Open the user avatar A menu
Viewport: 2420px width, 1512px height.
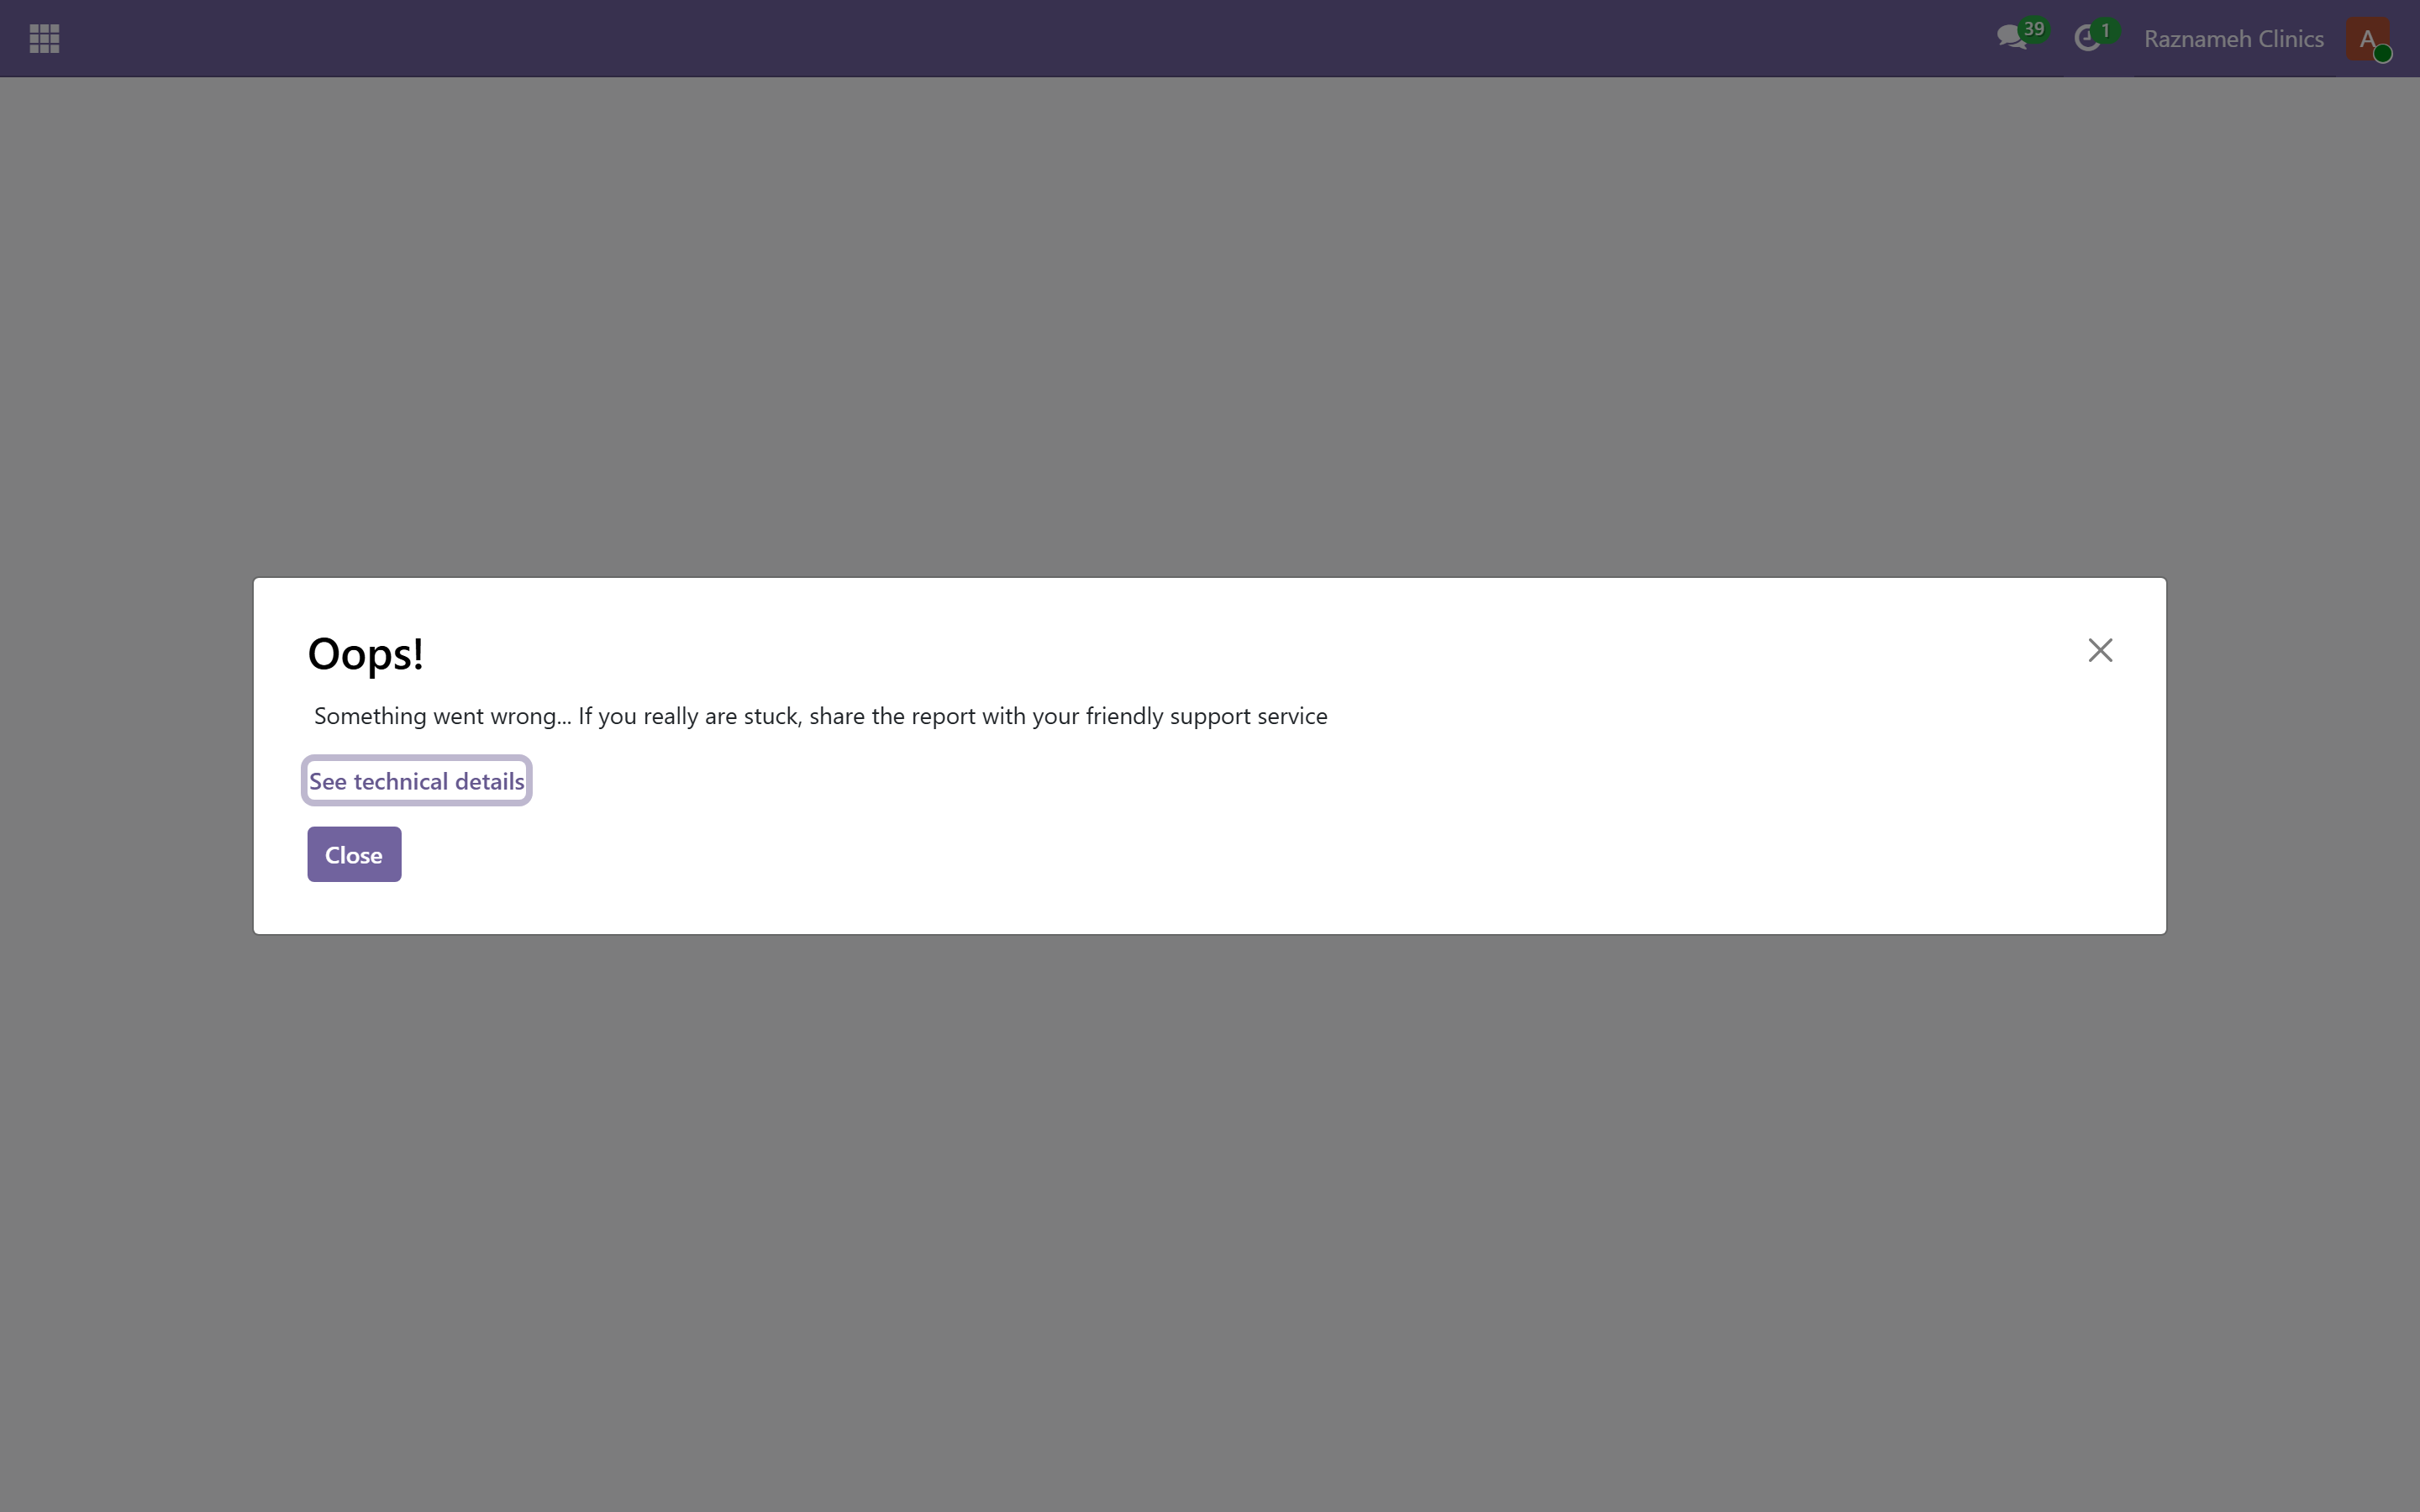pos(2367,39)
